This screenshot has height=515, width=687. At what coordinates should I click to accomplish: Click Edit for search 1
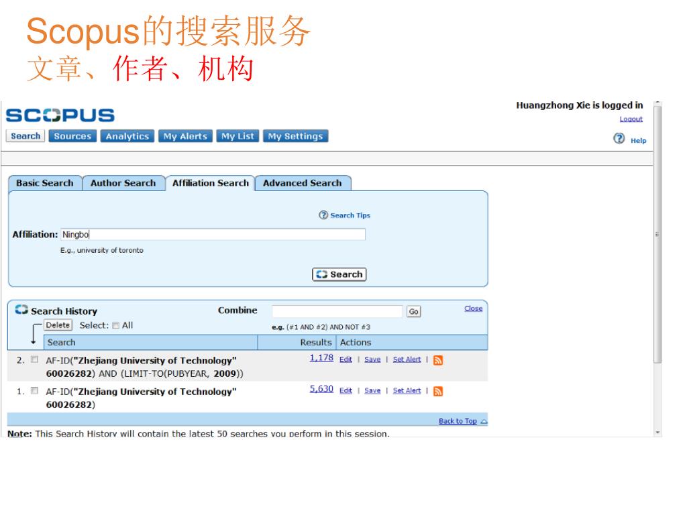(346, 390)
